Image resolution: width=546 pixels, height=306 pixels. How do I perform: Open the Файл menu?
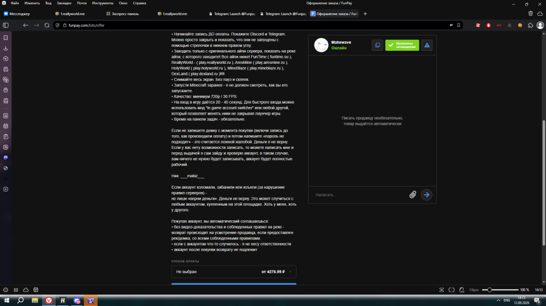15,3
